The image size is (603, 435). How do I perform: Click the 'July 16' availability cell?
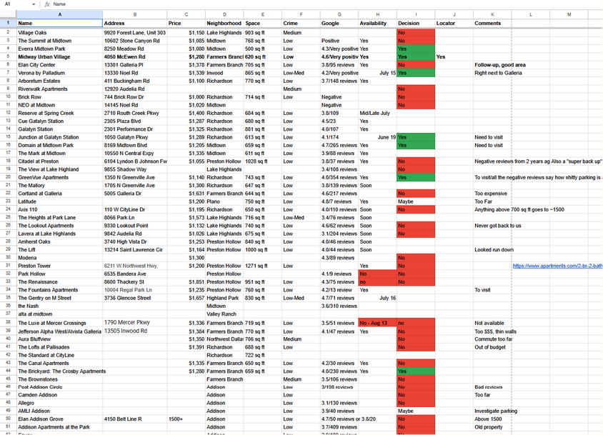pos(377,298)
